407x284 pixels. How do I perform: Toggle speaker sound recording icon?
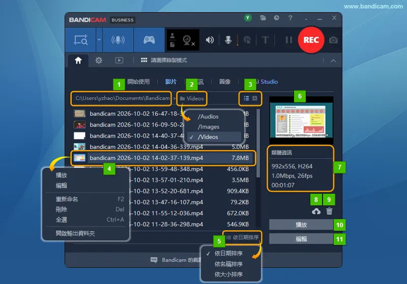click(210, 40)
